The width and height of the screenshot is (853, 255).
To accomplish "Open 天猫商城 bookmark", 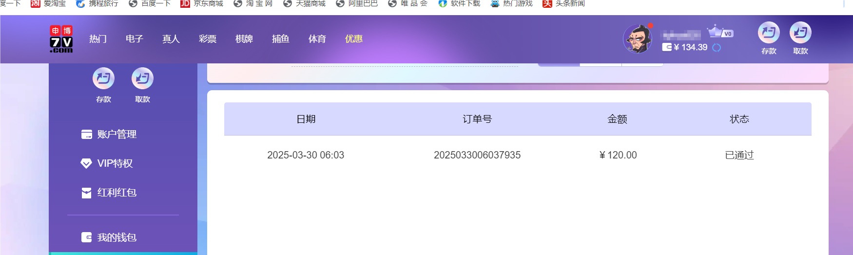I will pos(304,3).
